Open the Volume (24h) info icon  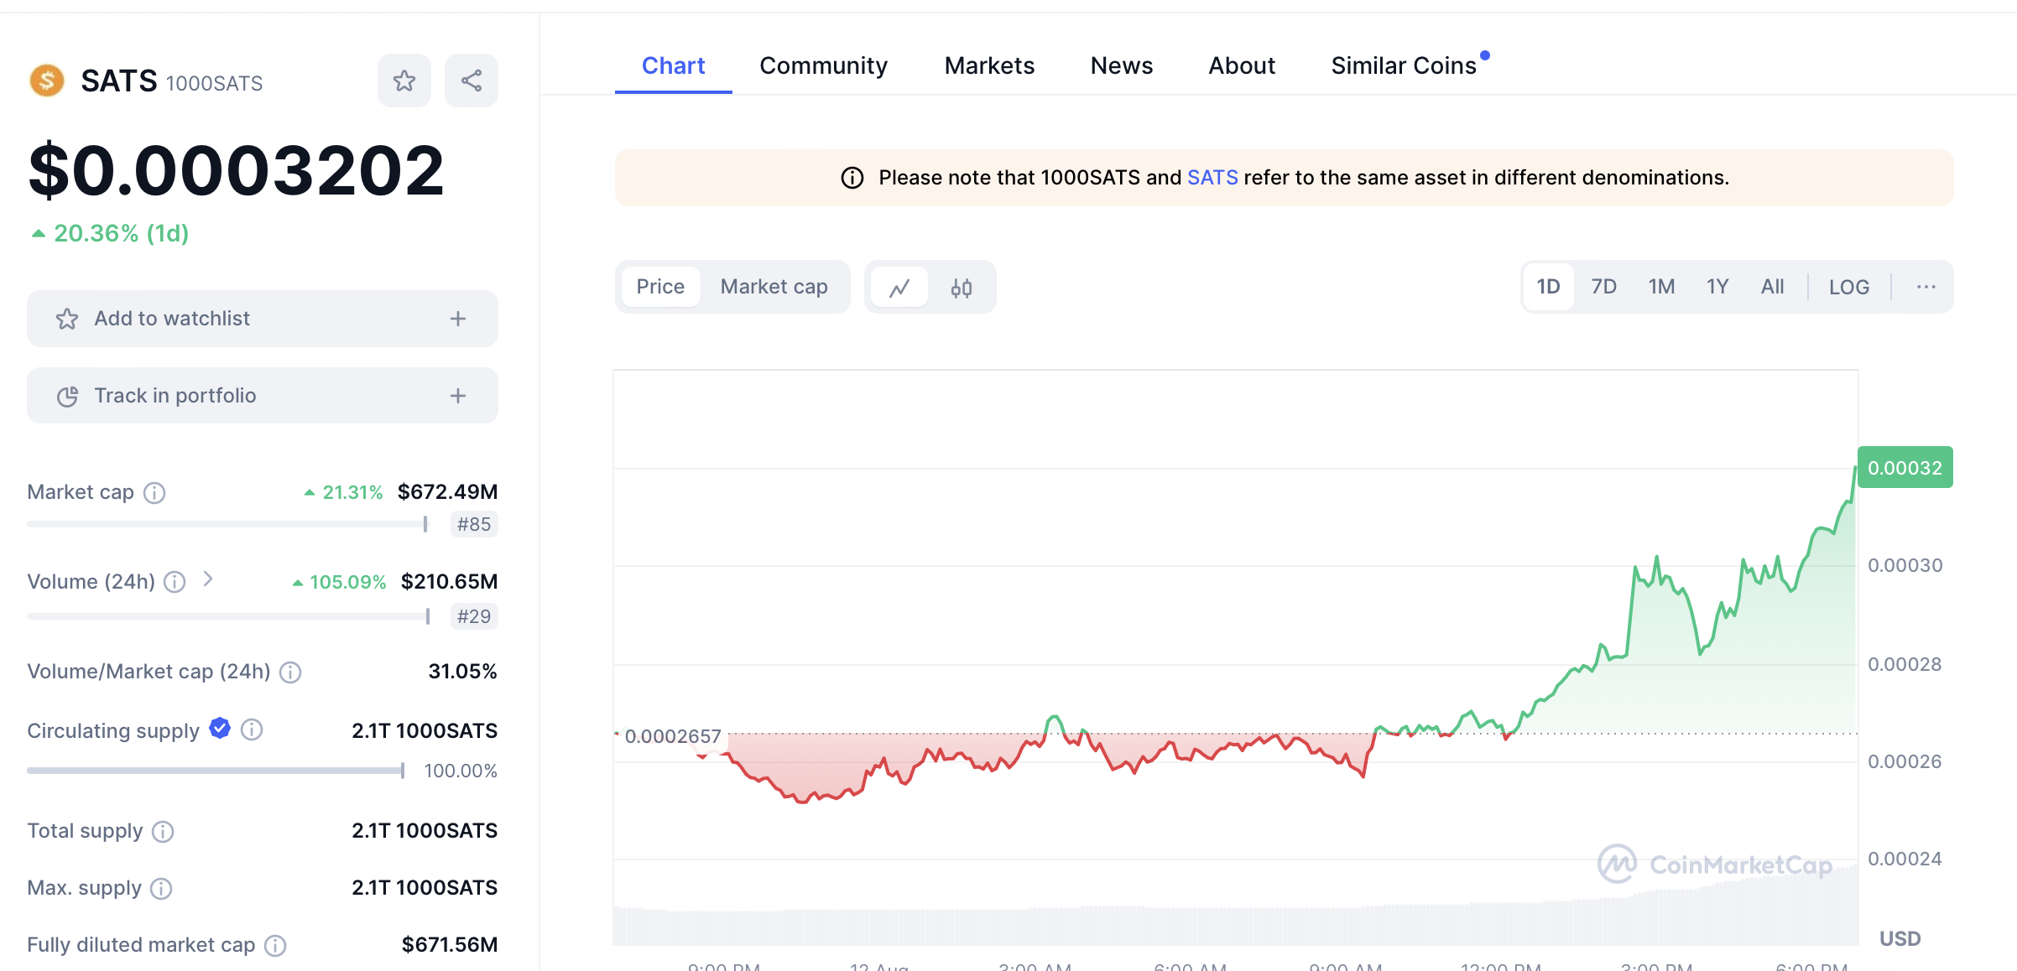point(175,582)
